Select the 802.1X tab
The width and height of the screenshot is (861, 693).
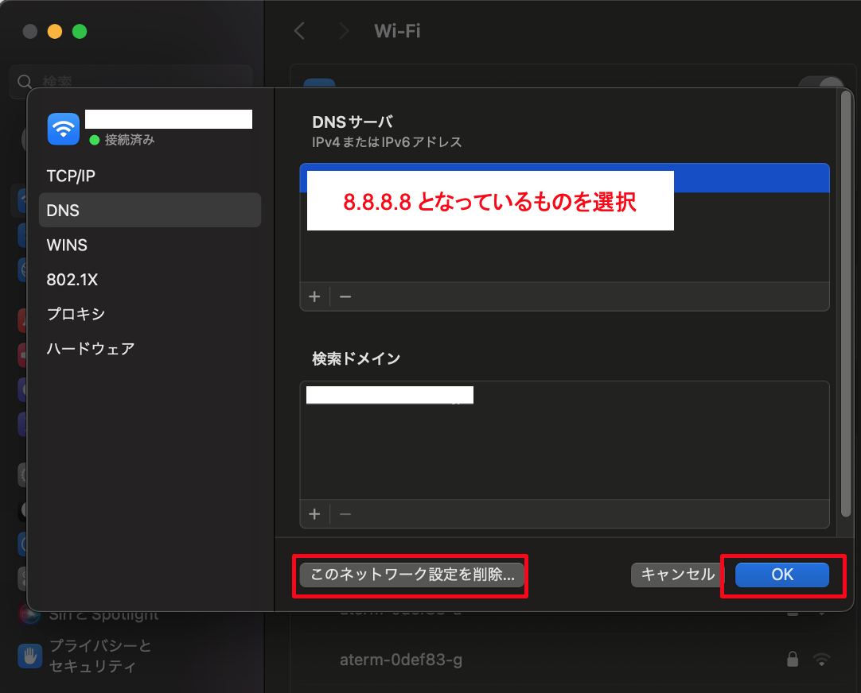[x=72, y=280]
